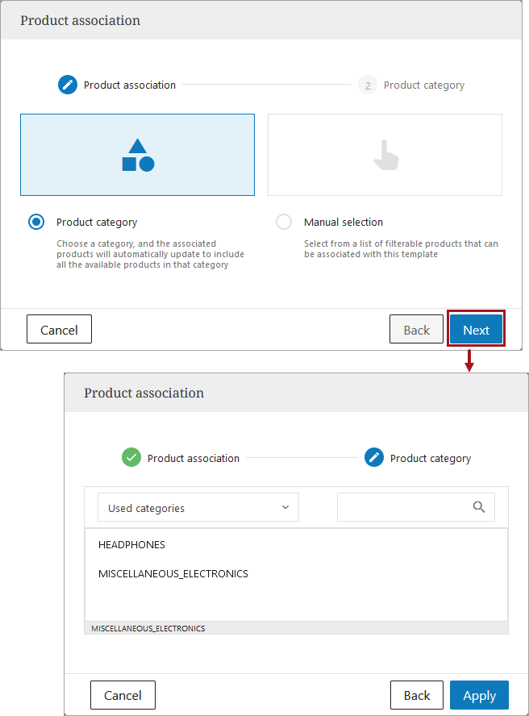Click the chevron arrow in Used categories

coord(285,508)
